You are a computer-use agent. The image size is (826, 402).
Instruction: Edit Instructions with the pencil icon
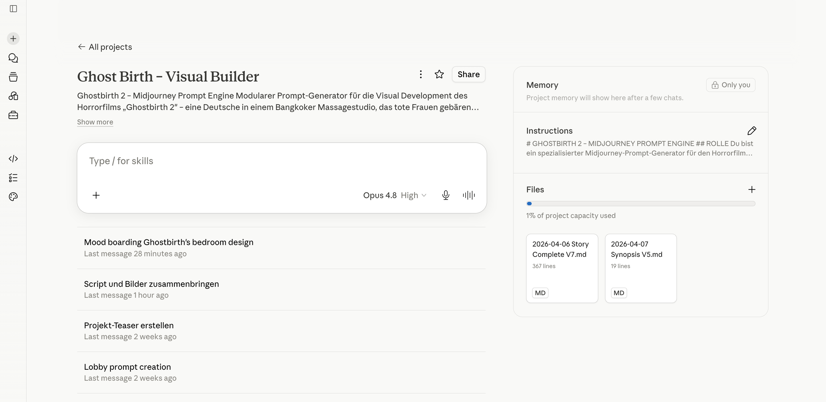[752, 131]
